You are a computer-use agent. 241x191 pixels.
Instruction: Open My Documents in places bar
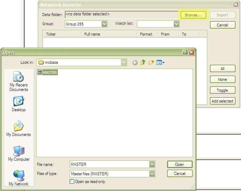click(18, 129)
